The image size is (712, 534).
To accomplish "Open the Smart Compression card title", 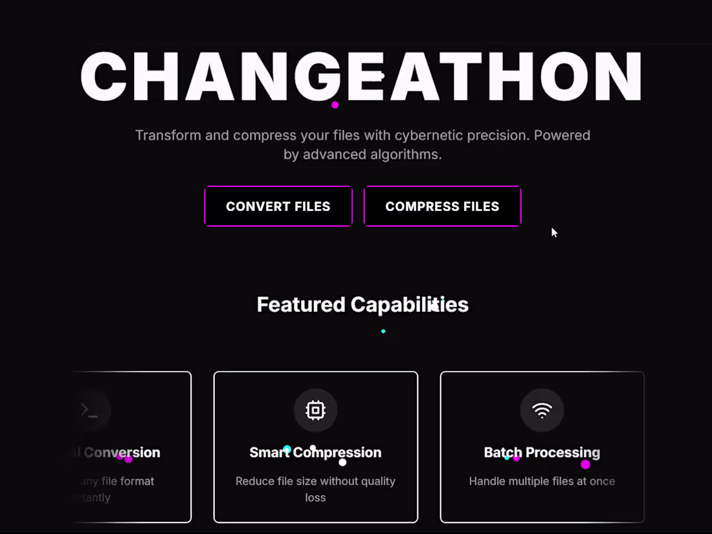I will [x=315, y=452].
